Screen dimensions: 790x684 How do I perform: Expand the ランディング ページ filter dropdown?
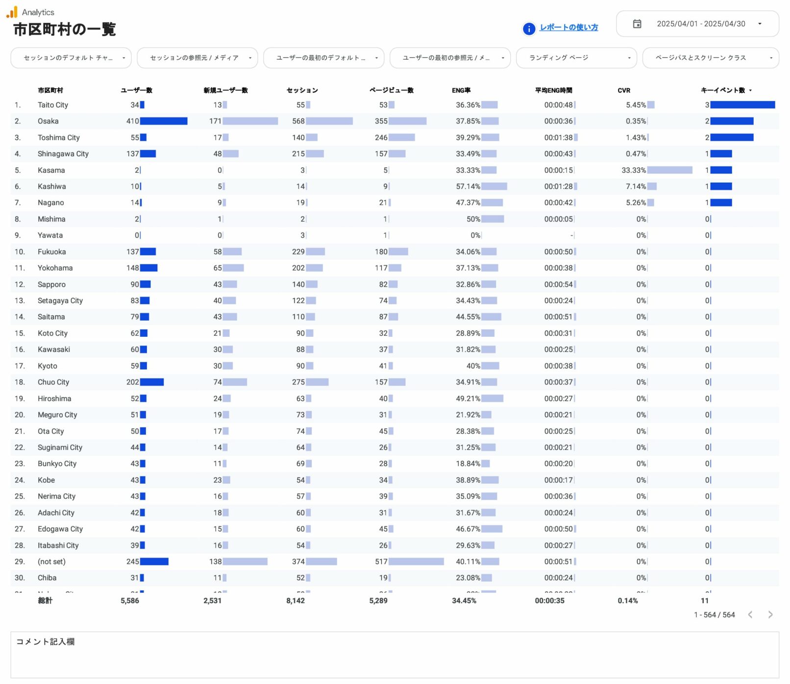(x=576, y=58)
